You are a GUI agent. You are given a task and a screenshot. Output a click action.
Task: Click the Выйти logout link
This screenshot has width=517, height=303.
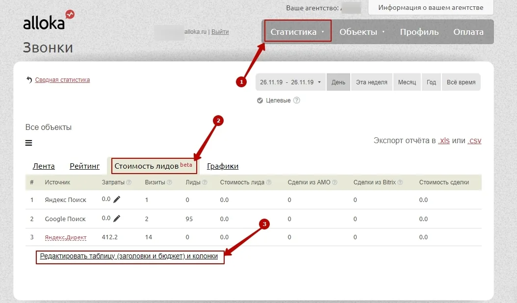[x=220, y=32]
